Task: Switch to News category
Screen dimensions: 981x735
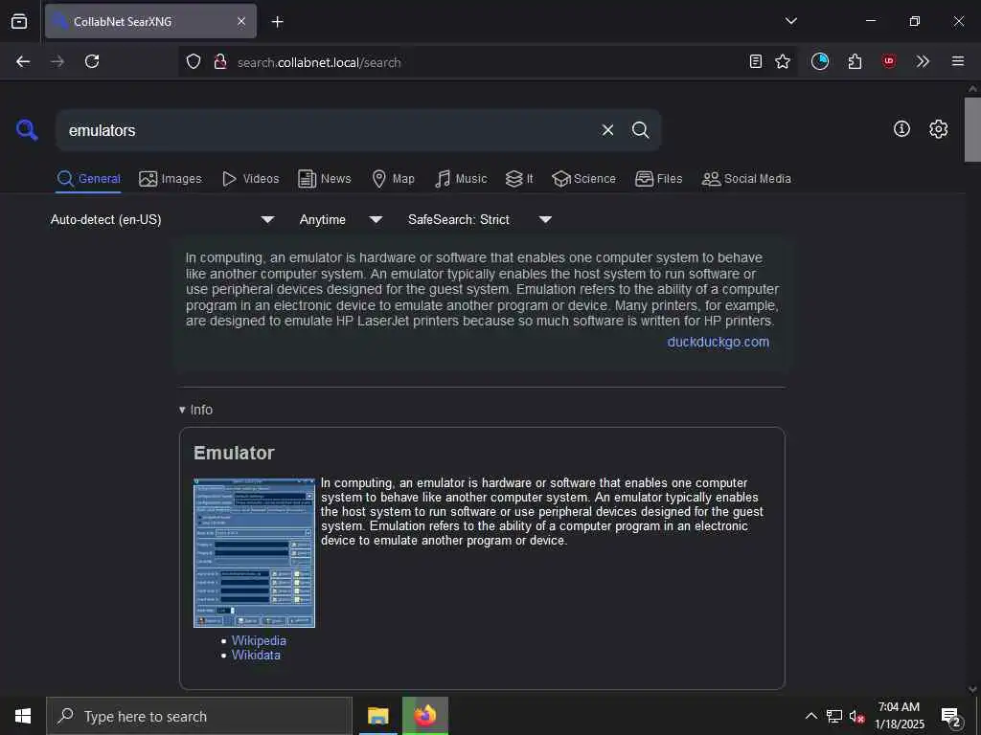Action: pos(325,179)
